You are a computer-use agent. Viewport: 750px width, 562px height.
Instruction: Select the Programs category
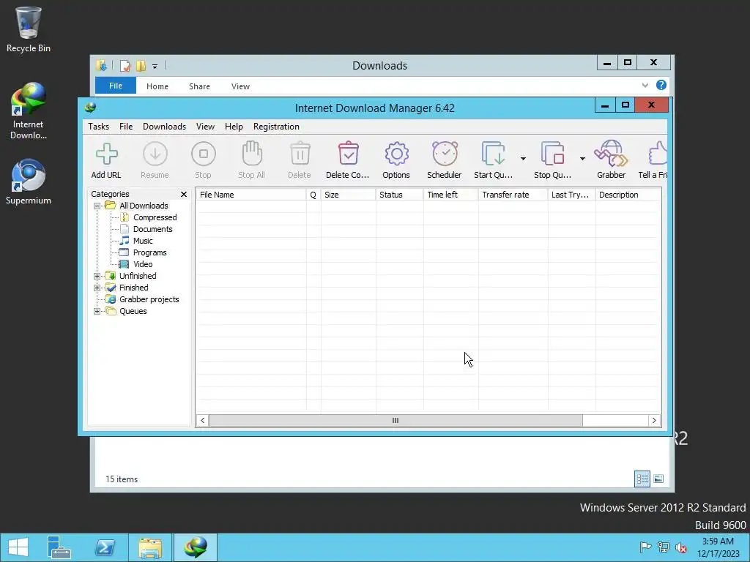tap(149, 252)
